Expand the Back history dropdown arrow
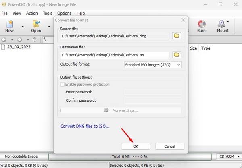This screenshot has width=242, height=168. pyautogui.click(x=12, y=40)
